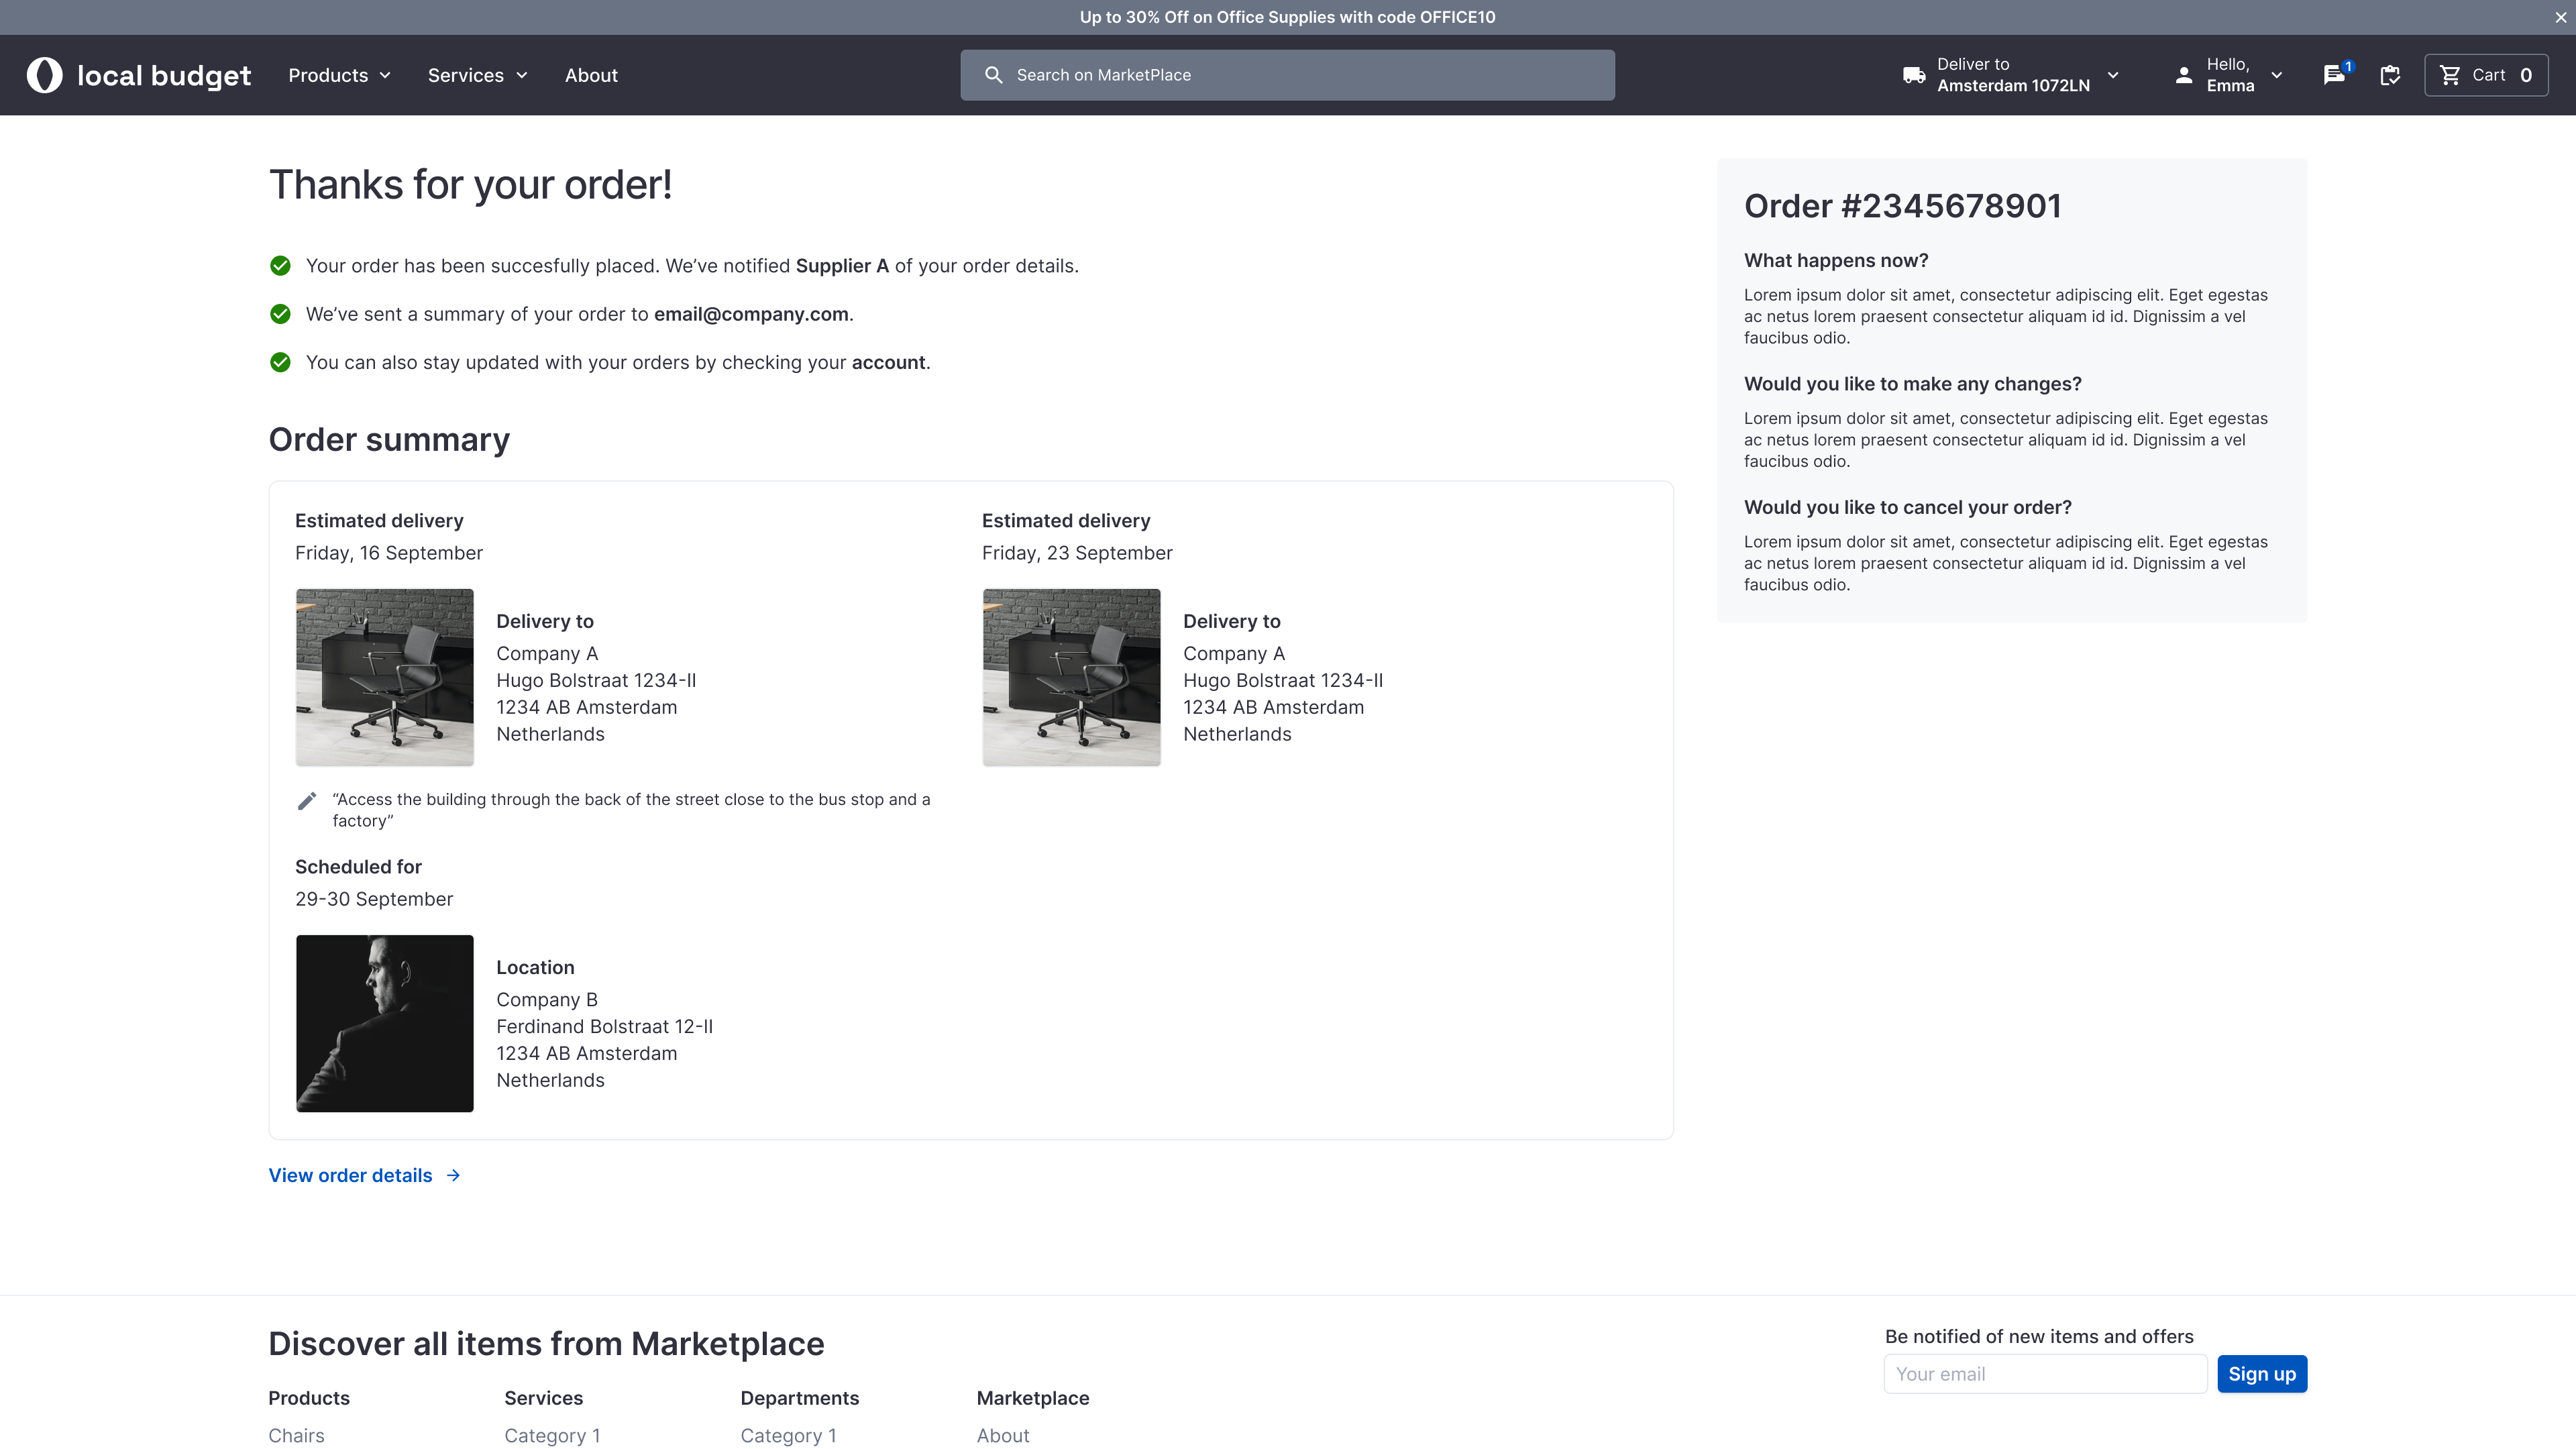Open the messages chat icon
2576x1449 pixels.
(2334, 75)
